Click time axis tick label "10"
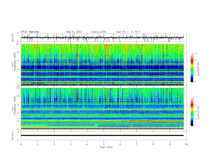210x162 pixels. click(x=186, y=144)
